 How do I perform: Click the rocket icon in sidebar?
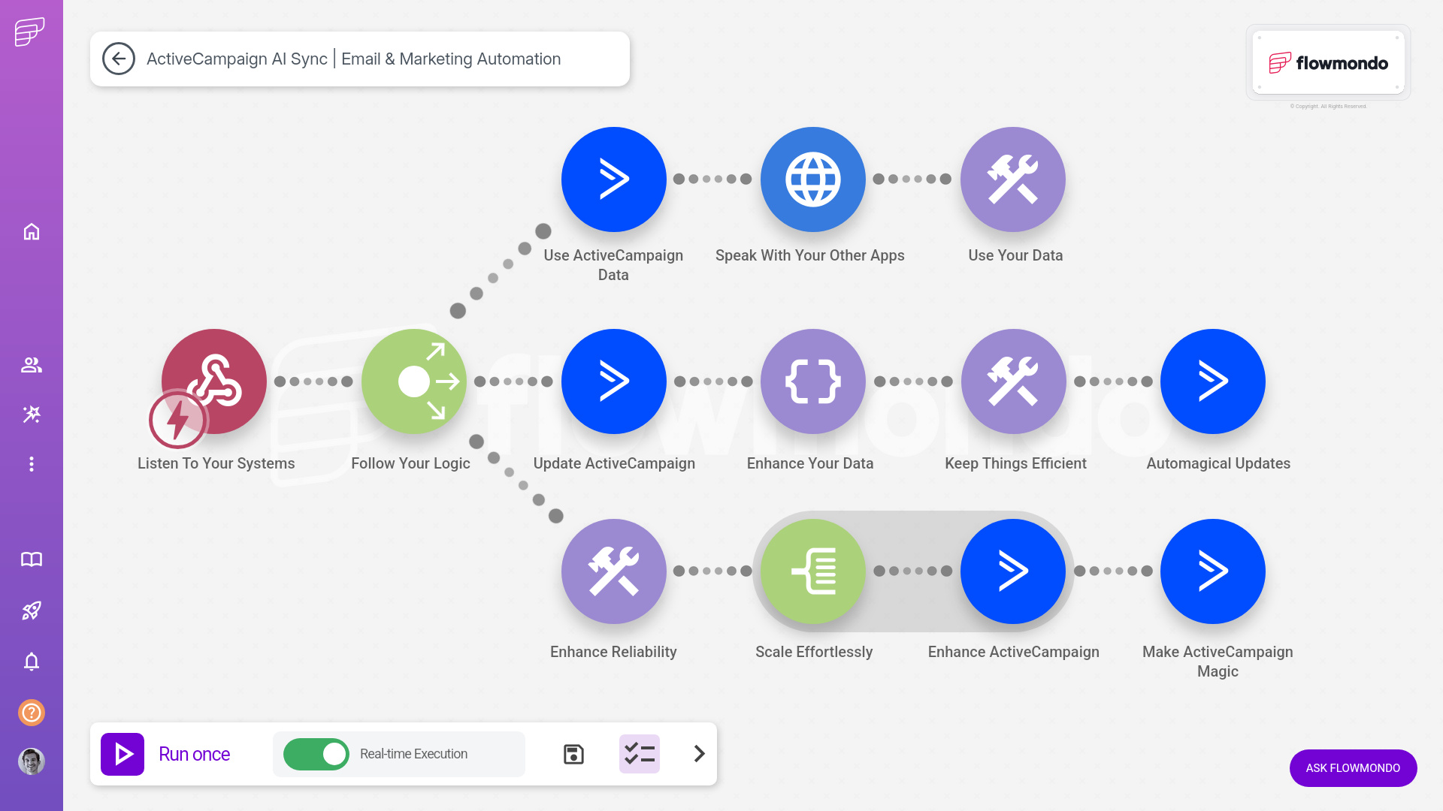click(x=32, y=611)
